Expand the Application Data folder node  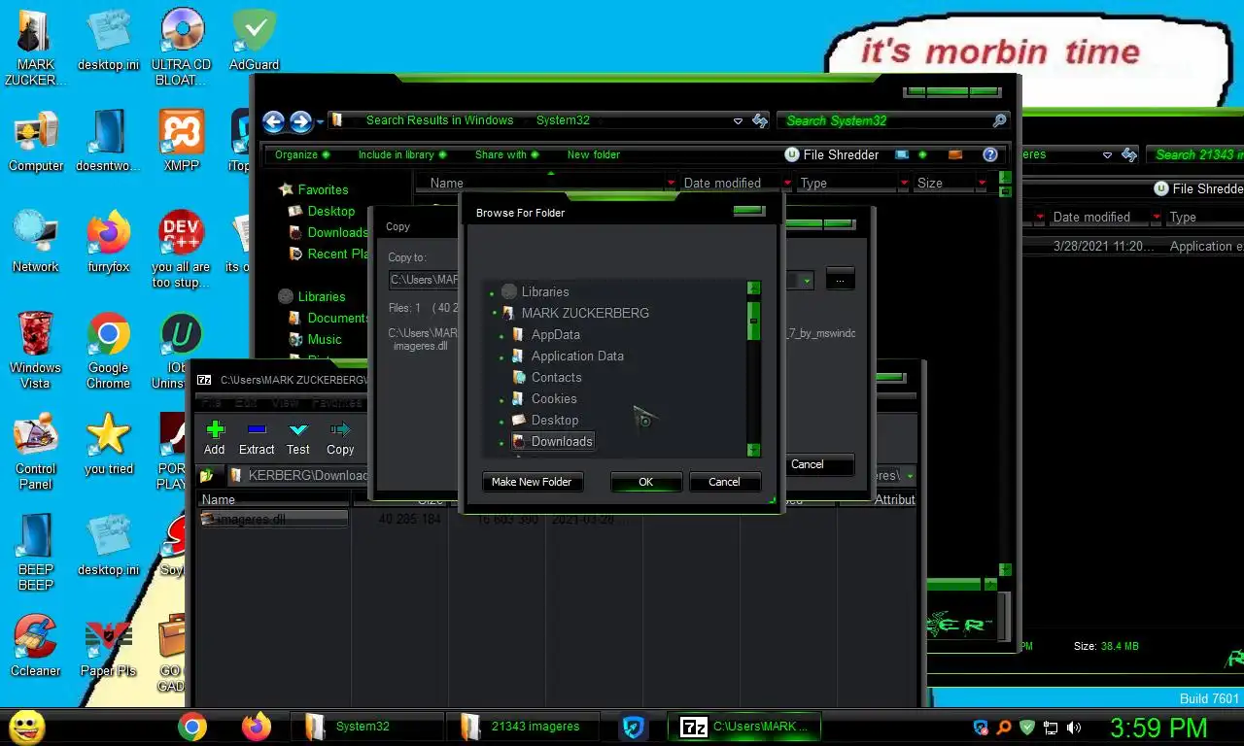[x=502, y=356]
